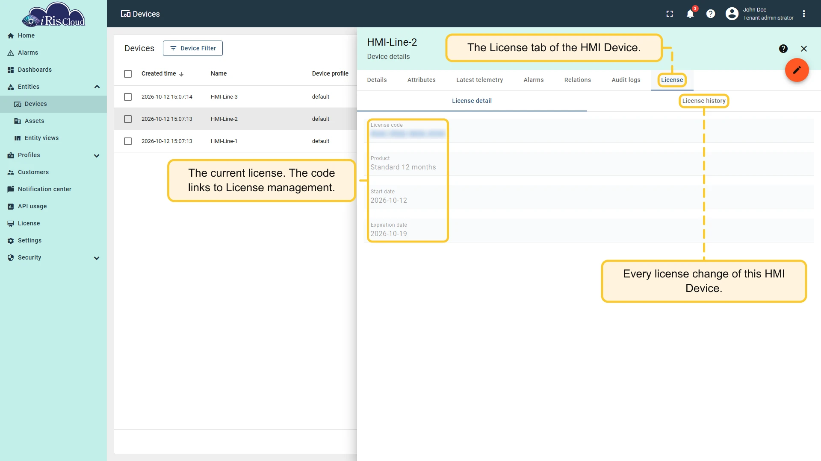Check the HMI-Line-2 row checkbox
This screenshot has width=821, height=461.
[128, 119]
